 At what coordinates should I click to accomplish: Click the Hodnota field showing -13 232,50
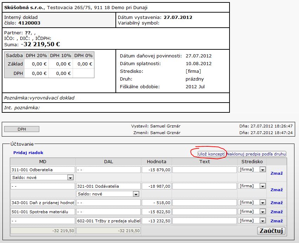pos(157,221)
